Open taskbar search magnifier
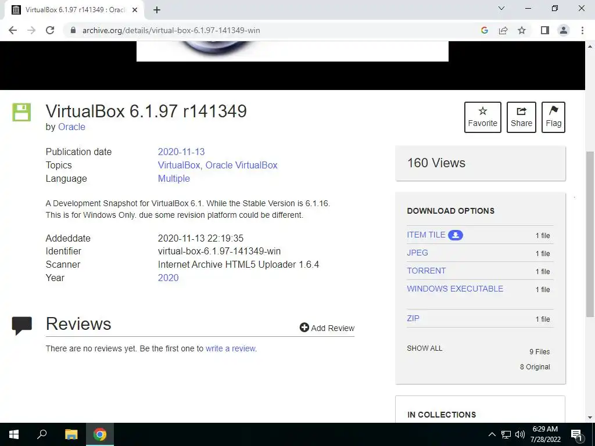Screen dimensions: 595x446 pyautogui.click(x=42, y=434)
